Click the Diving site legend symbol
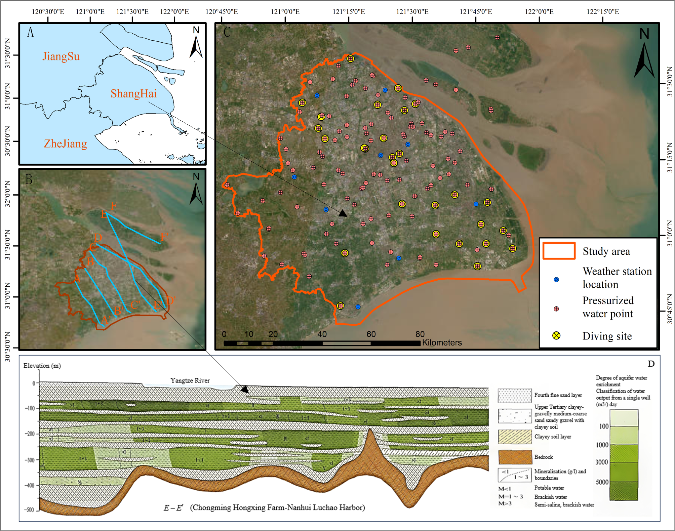Image resolution: width=675 pixels, height=531 pixels. pyautogui.click(x=556, y=335)
